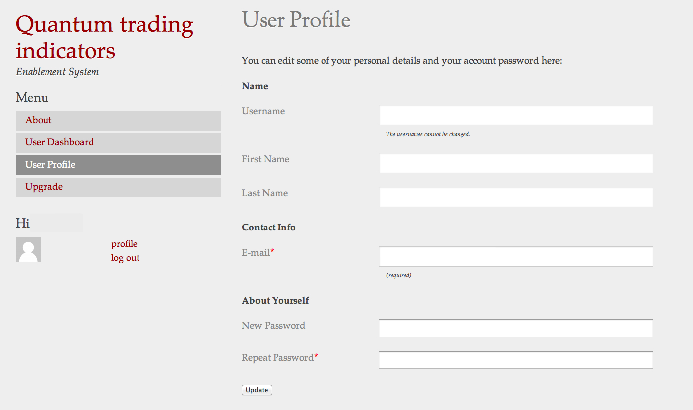Image resolution: width=693 pixels, height=410 pixels.
Task: Click the 'Enablement System' tagline
Action: pyautogui.click(x=57, y=72)
